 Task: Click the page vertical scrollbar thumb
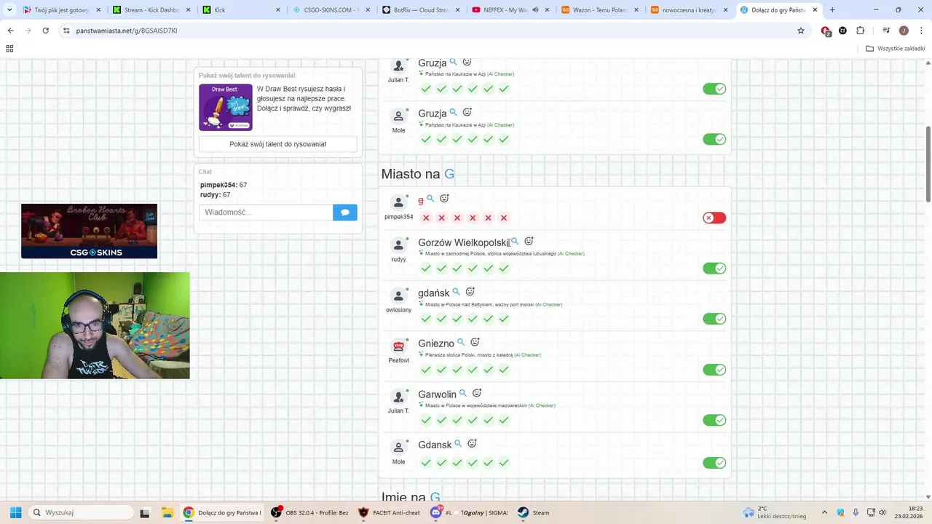pyautogui.click(x=928, y=164)
